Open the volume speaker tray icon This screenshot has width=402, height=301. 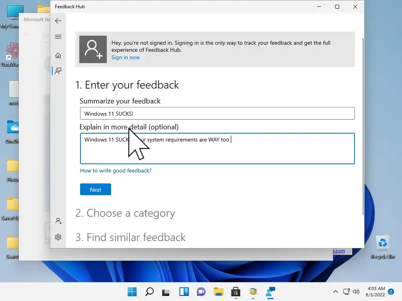[356, 292]
